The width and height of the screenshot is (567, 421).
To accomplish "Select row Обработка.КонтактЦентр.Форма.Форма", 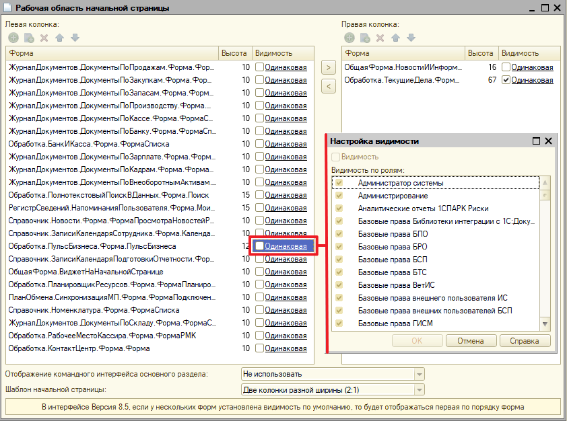I will pos(79,348).
